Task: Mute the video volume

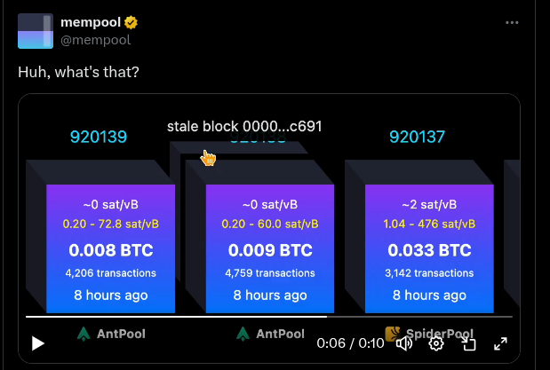Action: (x=404, y=343)
